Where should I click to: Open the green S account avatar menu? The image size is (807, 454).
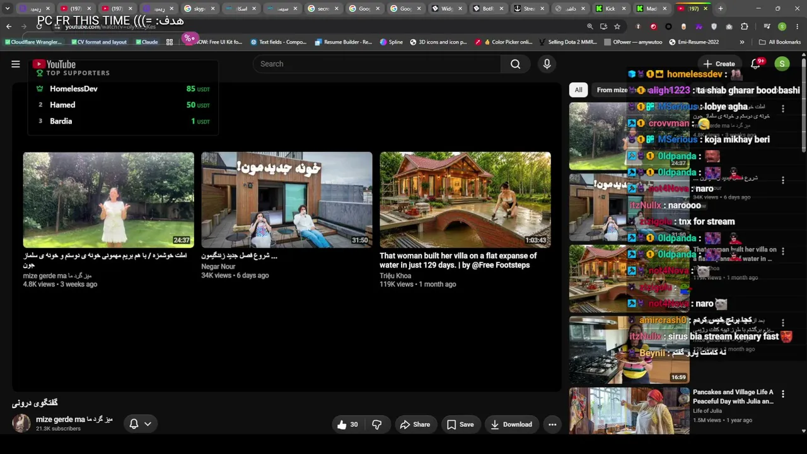click(782, 64)
